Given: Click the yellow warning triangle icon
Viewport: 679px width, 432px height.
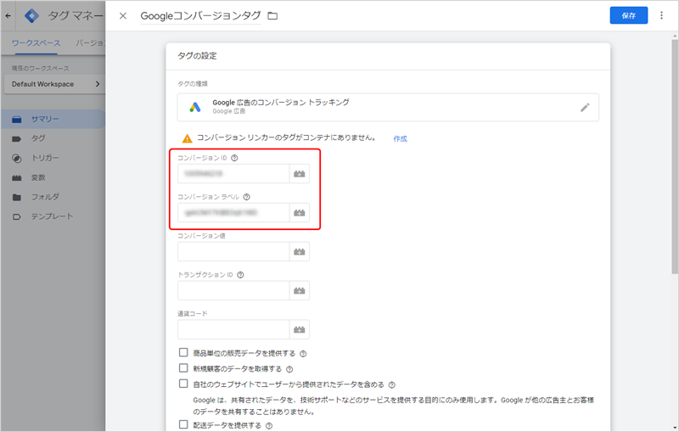Looking at the screenshot, I should (187, 138).
